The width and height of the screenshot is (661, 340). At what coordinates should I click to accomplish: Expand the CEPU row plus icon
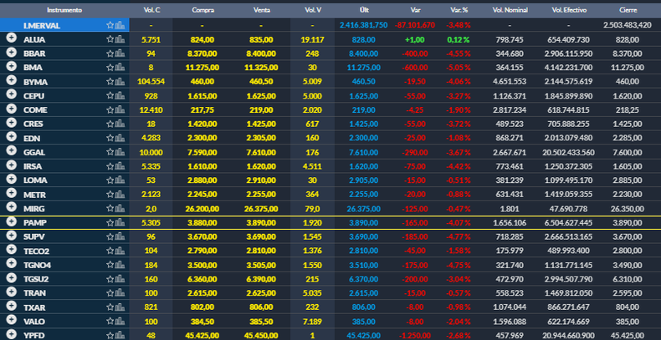(12, 94)
